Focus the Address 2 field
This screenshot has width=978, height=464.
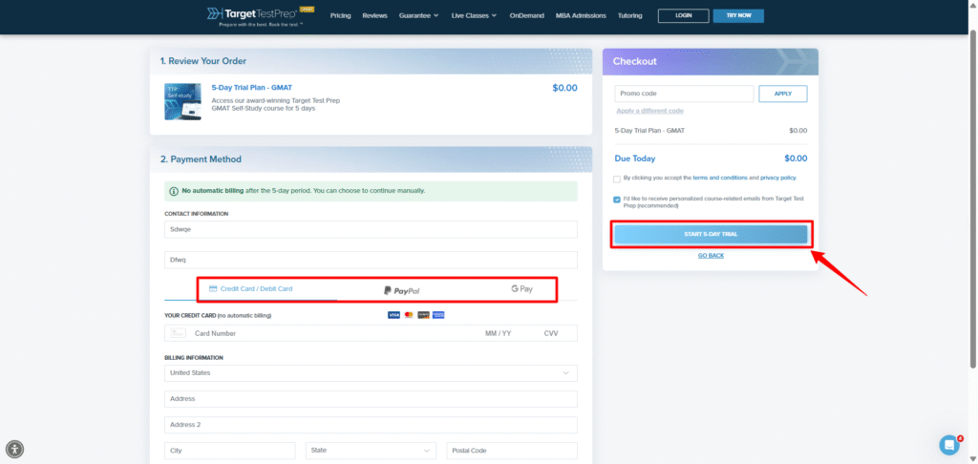click(x=371, y=425)
